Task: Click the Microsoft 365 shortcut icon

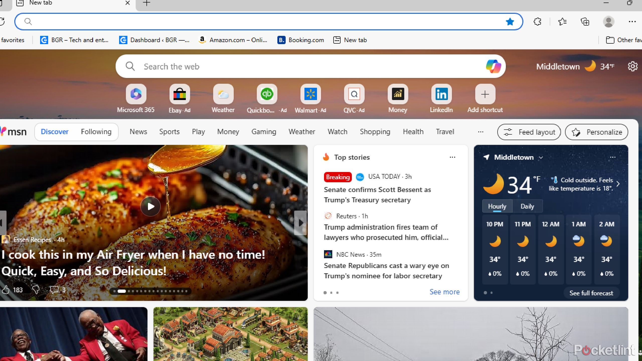Action: 135,94
